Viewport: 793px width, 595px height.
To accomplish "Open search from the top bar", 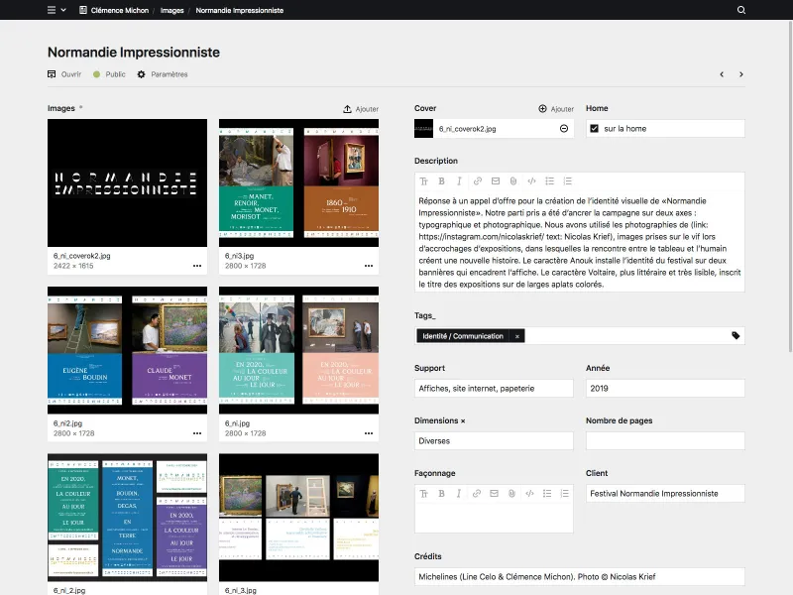I will [741, 10].
